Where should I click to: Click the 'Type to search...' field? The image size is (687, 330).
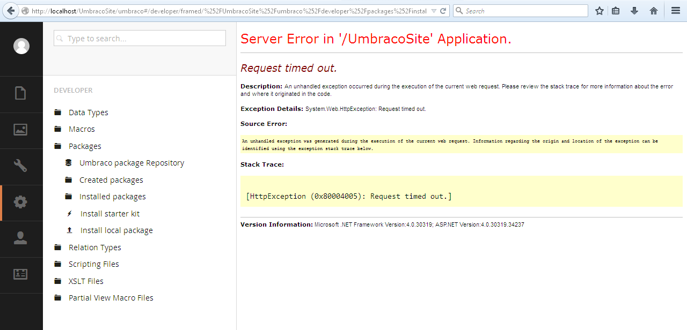point(140,38)
